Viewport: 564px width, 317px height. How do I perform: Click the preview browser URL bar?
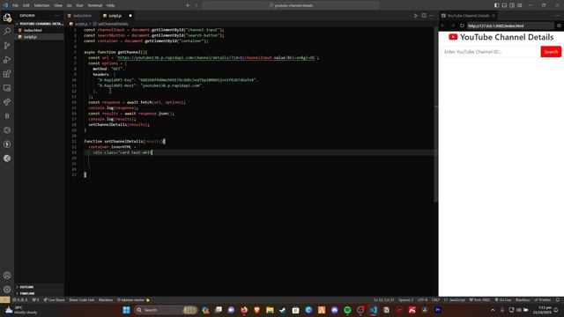[x=510, y=26]
